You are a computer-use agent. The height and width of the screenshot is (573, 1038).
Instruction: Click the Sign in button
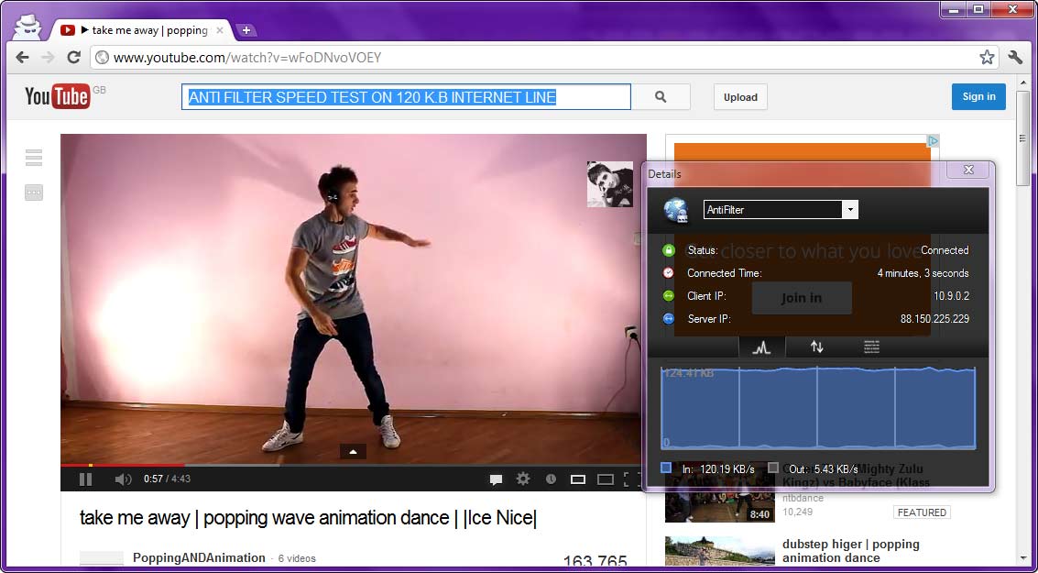pyautogui.click(x=978, y=96)
